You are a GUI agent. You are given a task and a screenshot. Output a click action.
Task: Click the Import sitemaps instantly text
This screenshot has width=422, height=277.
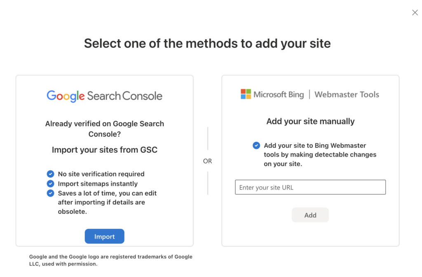point(98,183)
